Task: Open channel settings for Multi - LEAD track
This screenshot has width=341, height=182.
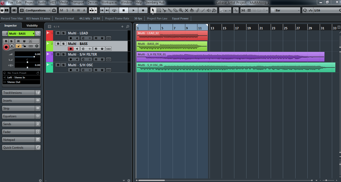Action: click(x=83, y=38)
